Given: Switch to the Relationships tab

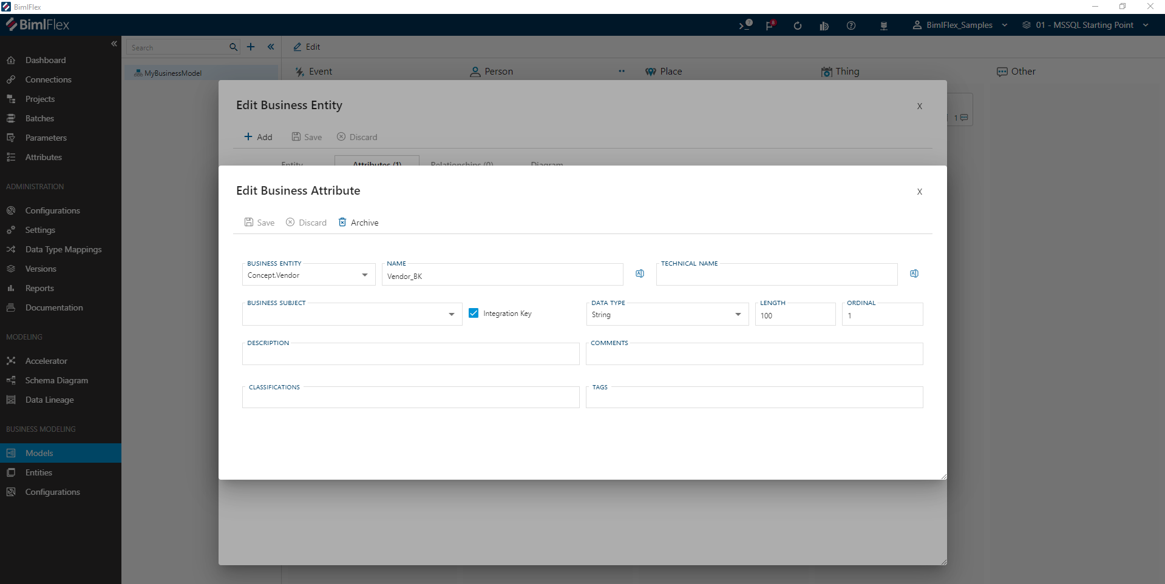Looking at the screenshot, I should click(461, 164).
